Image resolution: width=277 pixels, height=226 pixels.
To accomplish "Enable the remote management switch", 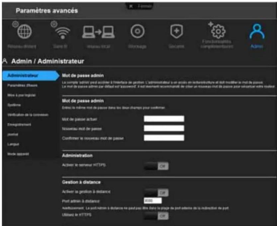I will (156, 192).
